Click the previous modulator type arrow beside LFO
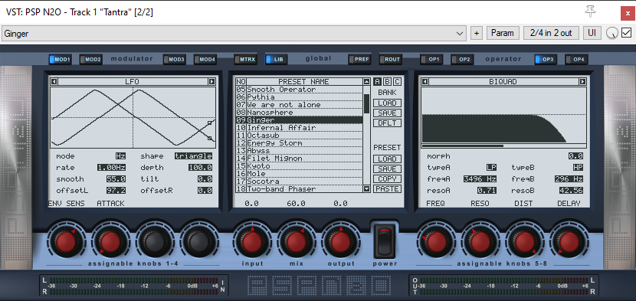The image size is (636, 301). (54, 82)
